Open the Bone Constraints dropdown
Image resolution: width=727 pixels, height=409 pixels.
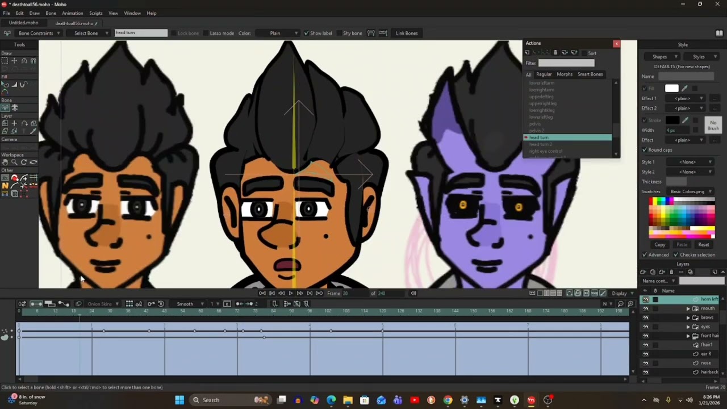[x=39, y=33]
